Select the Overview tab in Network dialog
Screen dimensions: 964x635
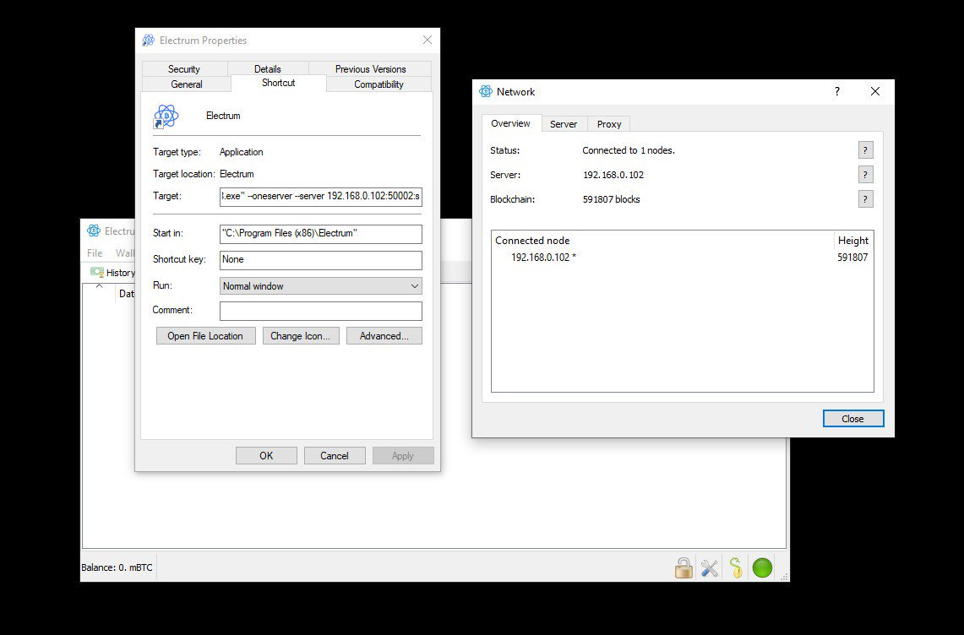tap(510, 123)
